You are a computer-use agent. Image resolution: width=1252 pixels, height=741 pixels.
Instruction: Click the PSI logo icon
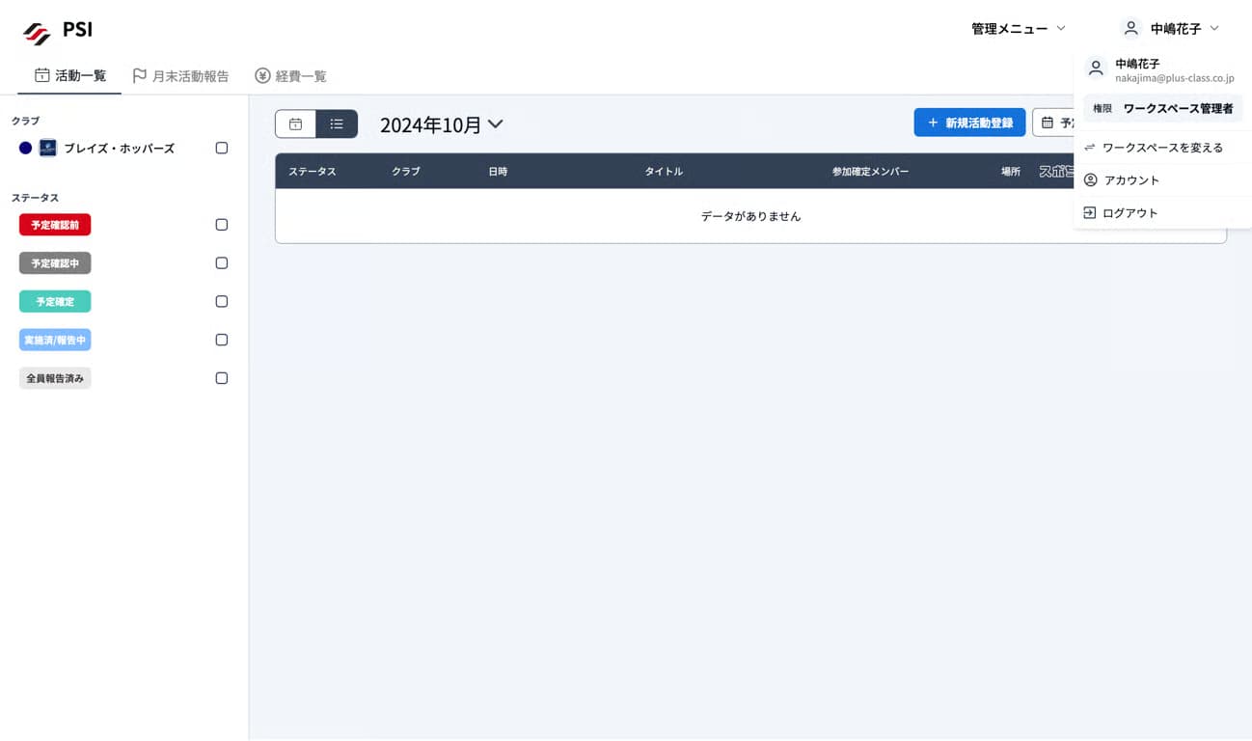(x=37, y=34)
